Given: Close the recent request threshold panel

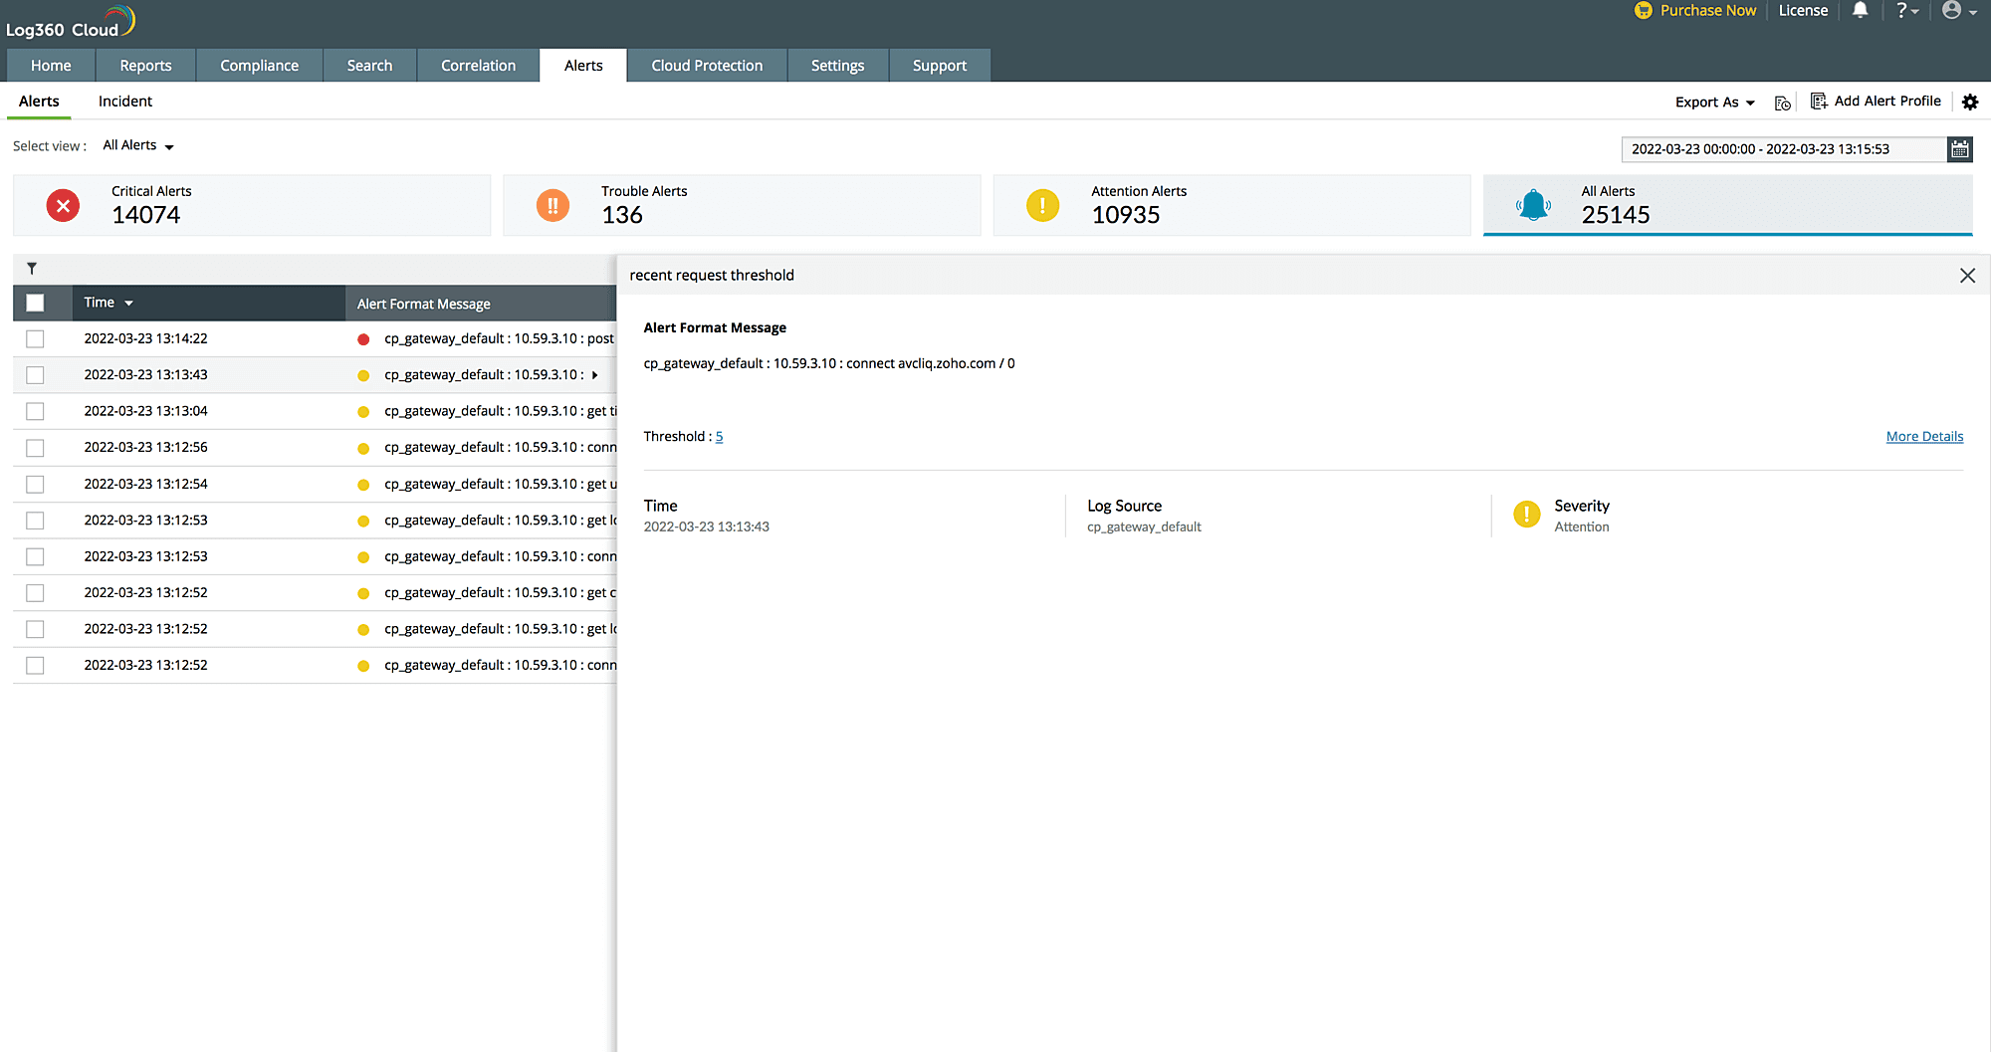Looking at the screenshot, I should click(x=1967, y=276).
